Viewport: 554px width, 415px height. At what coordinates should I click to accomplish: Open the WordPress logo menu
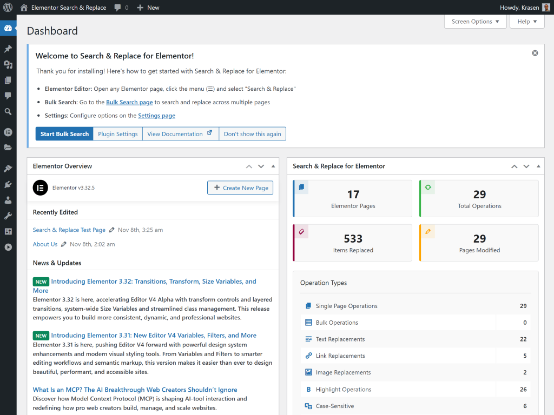(8, 8)
